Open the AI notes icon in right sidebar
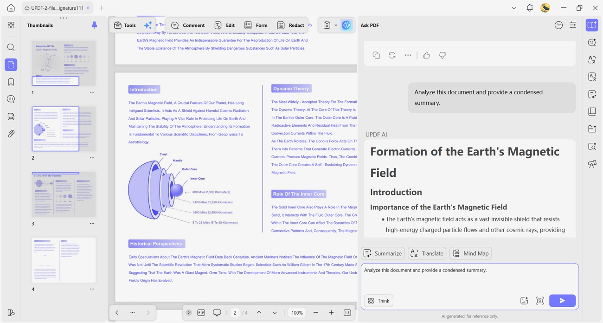Image resolution: width=603 pixels, height=323 pixels. click(x=592, y=94)
